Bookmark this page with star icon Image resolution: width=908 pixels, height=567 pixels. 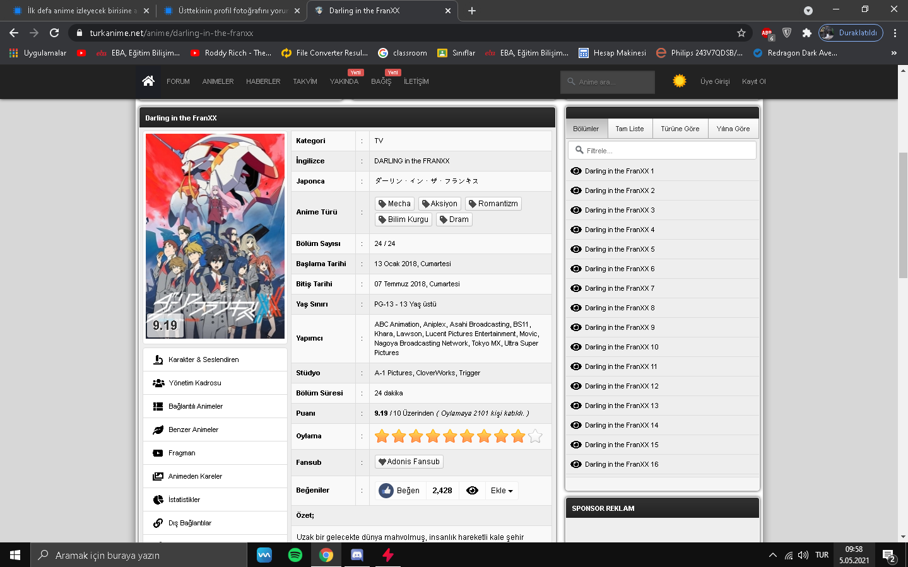[x=741, y=33]
